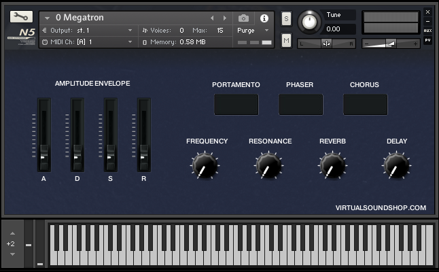This screenshot has width=439, height=272.
Task: Enable the Phaser effect
Action: pyautogui.click(x=300, y=105)
